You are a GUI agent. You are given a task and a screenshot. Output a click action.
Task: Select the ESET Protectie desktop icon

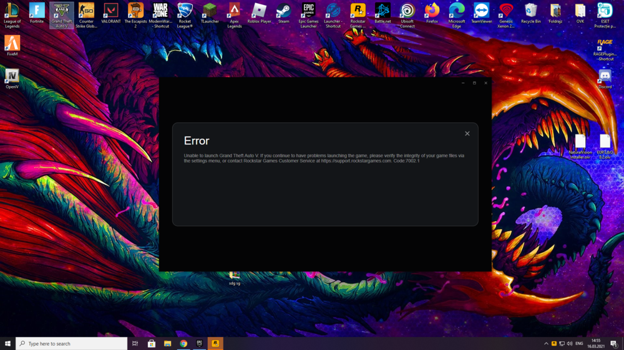pyautogui.click(x=605, y=15)
